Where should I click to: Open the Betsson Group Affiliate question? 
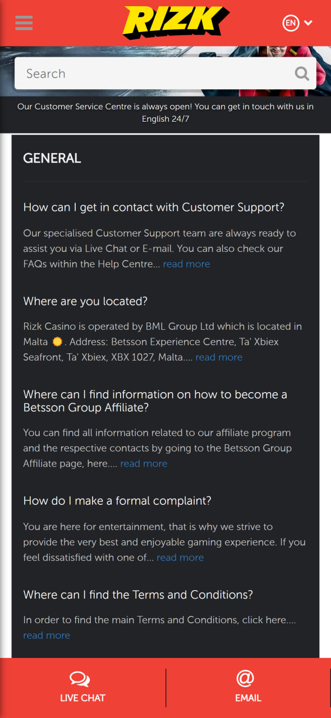tap(155, 401)
